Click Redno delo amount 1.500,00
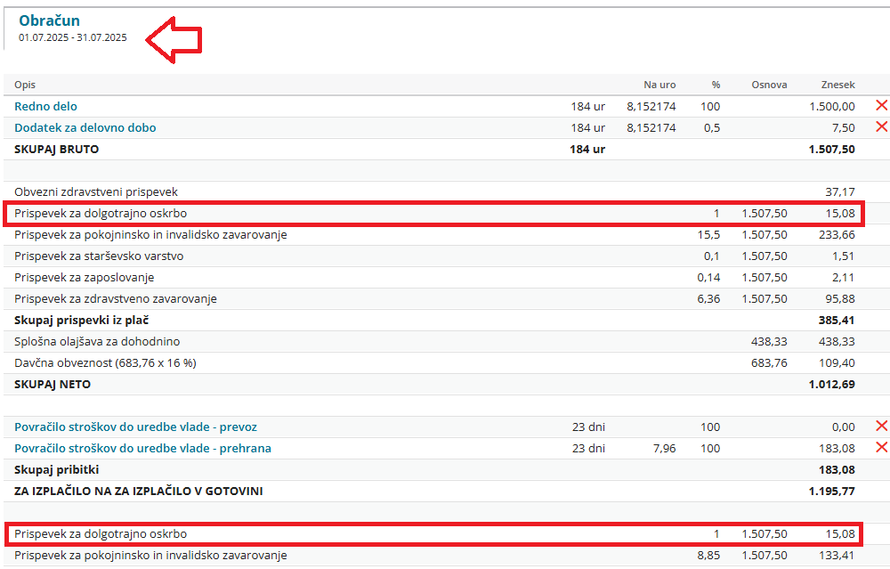Screen dimensions: 890x569 [x=832, y=106]
